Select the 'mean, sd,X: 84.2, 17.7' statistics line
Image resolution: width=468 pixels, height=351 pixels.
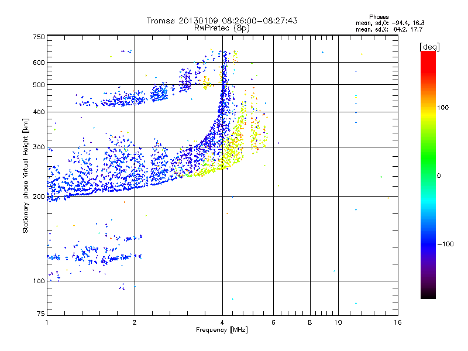[x=389, y=29]
